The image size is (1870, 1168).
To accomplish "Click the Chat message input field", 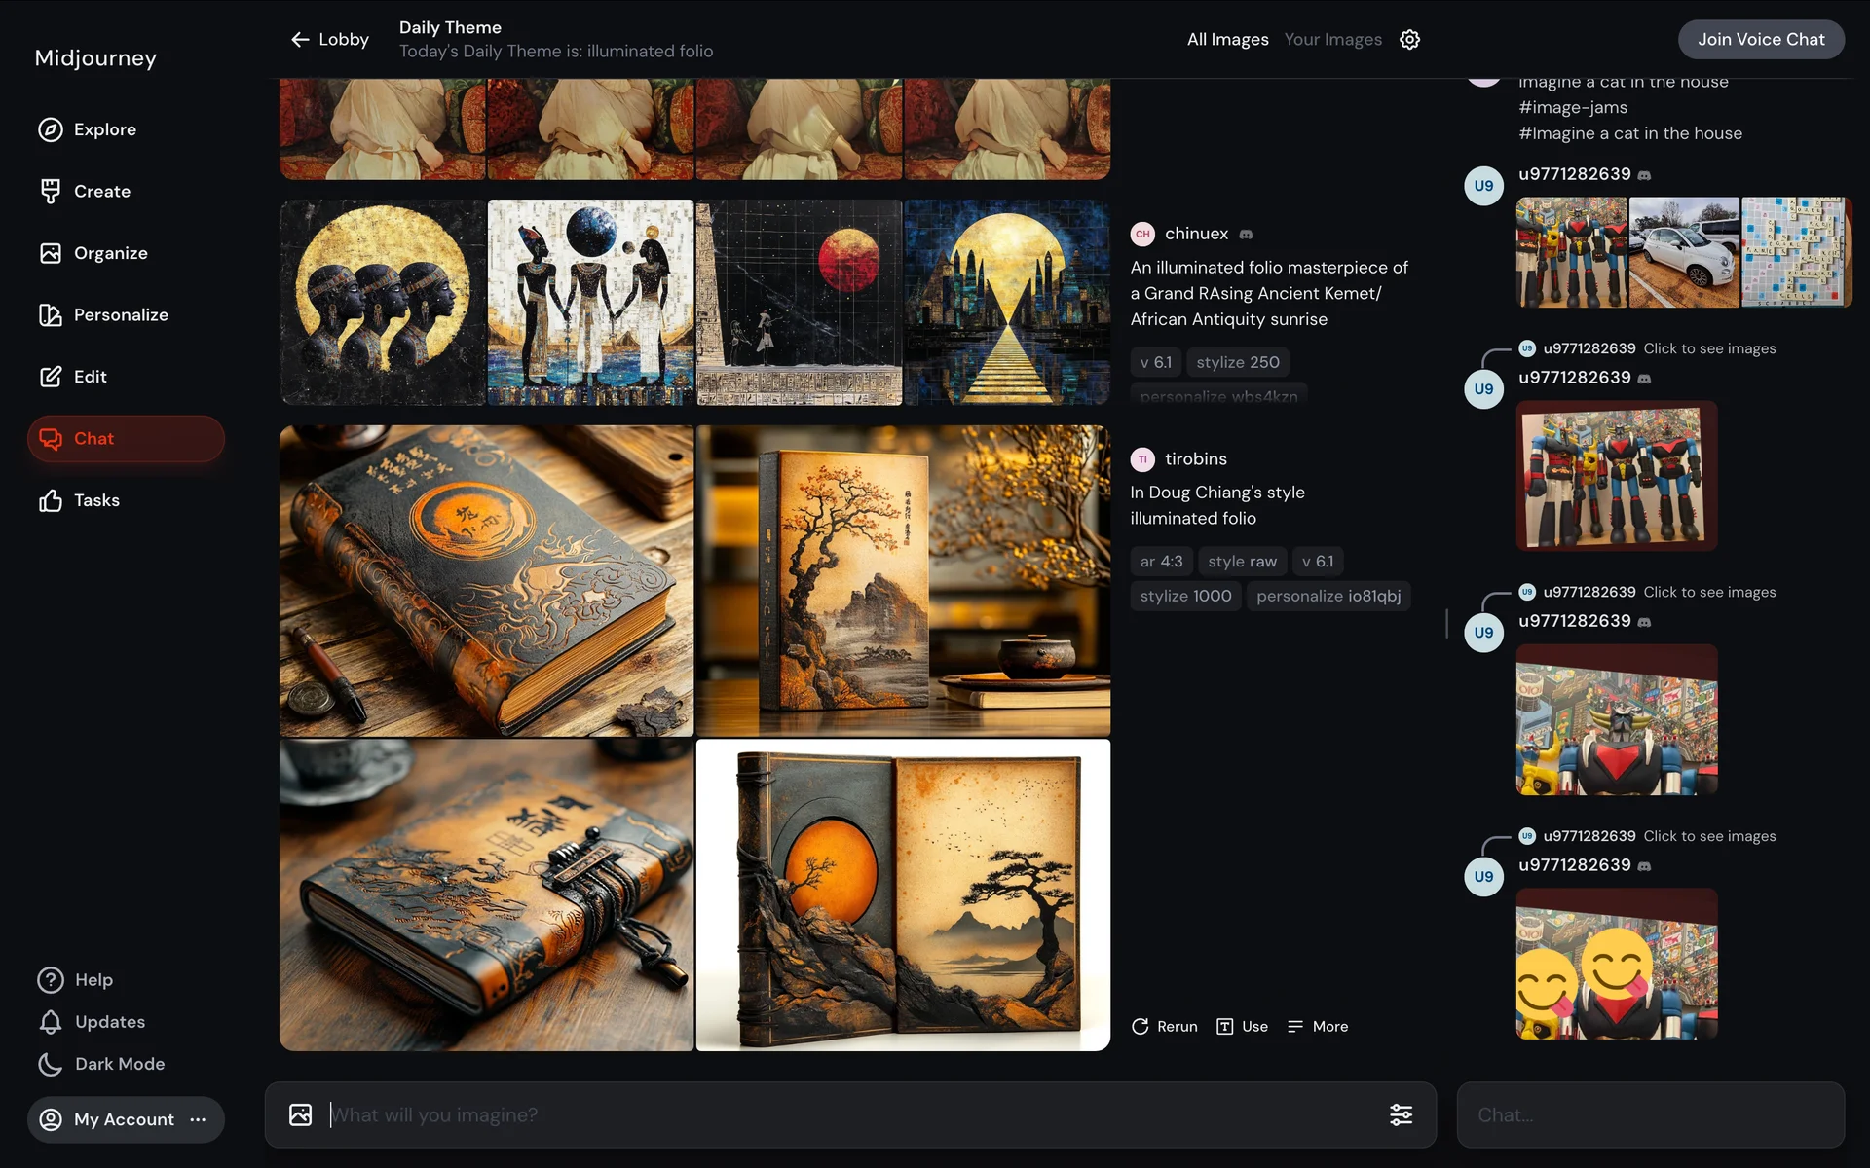I will tap(1650, 1114).
